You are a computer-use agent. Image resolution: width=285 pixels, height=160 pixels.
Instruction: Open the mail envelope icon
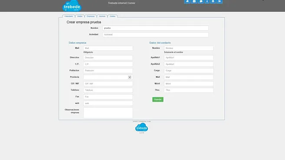pyautogui.click(x=194, y=1)
